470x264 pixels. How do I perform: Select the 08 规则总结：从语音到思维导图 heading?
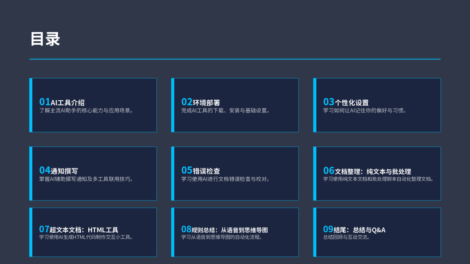[x=225, y=229]
